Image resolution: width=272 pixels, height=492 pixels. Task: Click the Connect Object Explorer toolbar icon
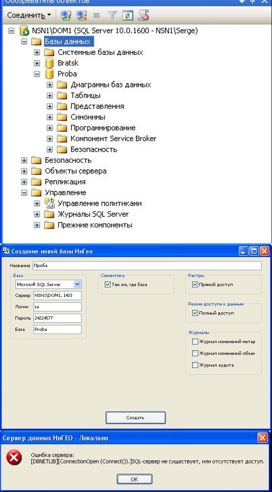point(66,15)
